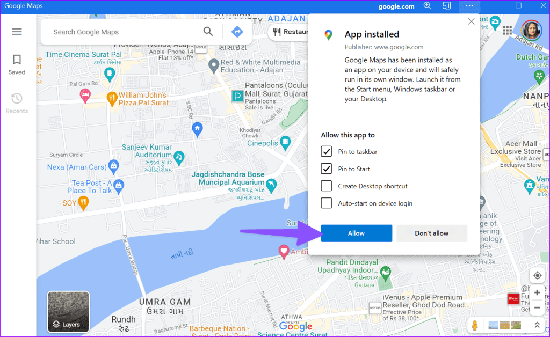Screen dimensions: 550x337
Task: Select the Street View pegman
Action: pyautogui.click(x=475, y=325)
